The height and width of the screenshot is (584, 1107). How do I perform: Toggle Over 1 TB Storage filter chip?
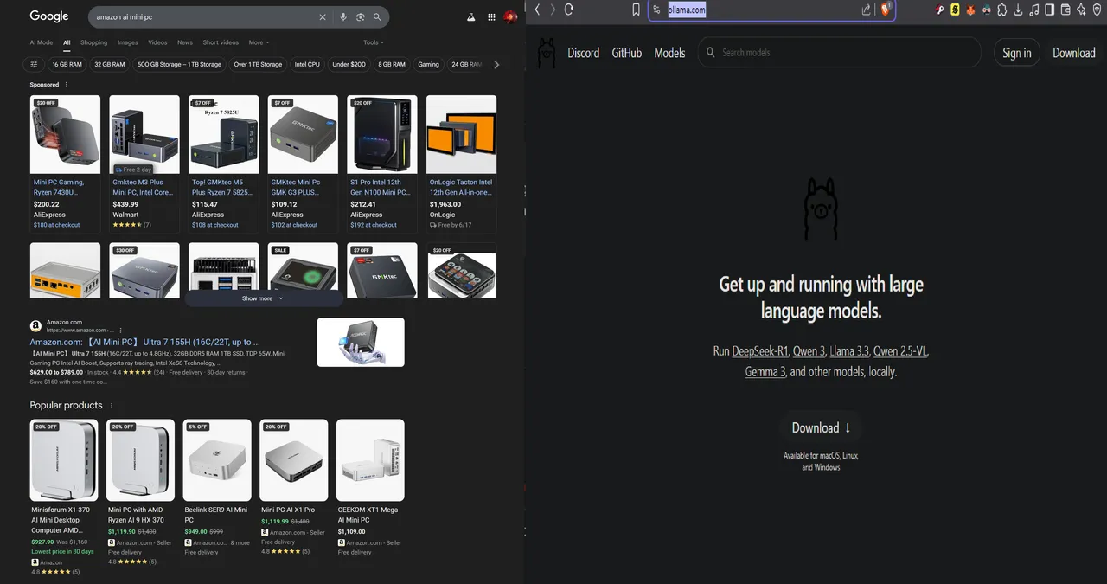click(x=258, y=64)
